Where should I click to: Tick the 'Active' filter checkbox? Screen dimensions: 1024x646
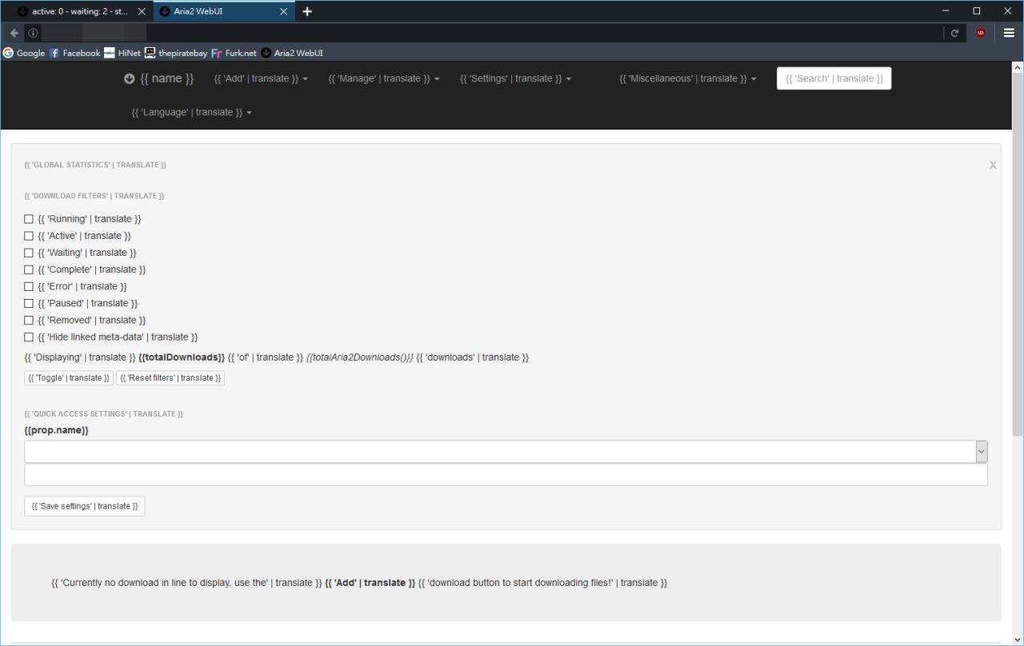[x=29, y=236]
